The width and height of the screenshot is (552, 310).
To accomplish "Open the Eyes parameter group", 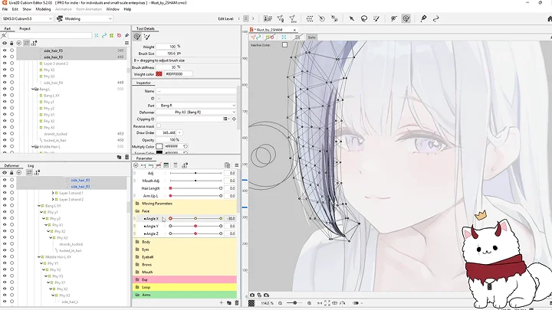I will (x=185, y=250).
